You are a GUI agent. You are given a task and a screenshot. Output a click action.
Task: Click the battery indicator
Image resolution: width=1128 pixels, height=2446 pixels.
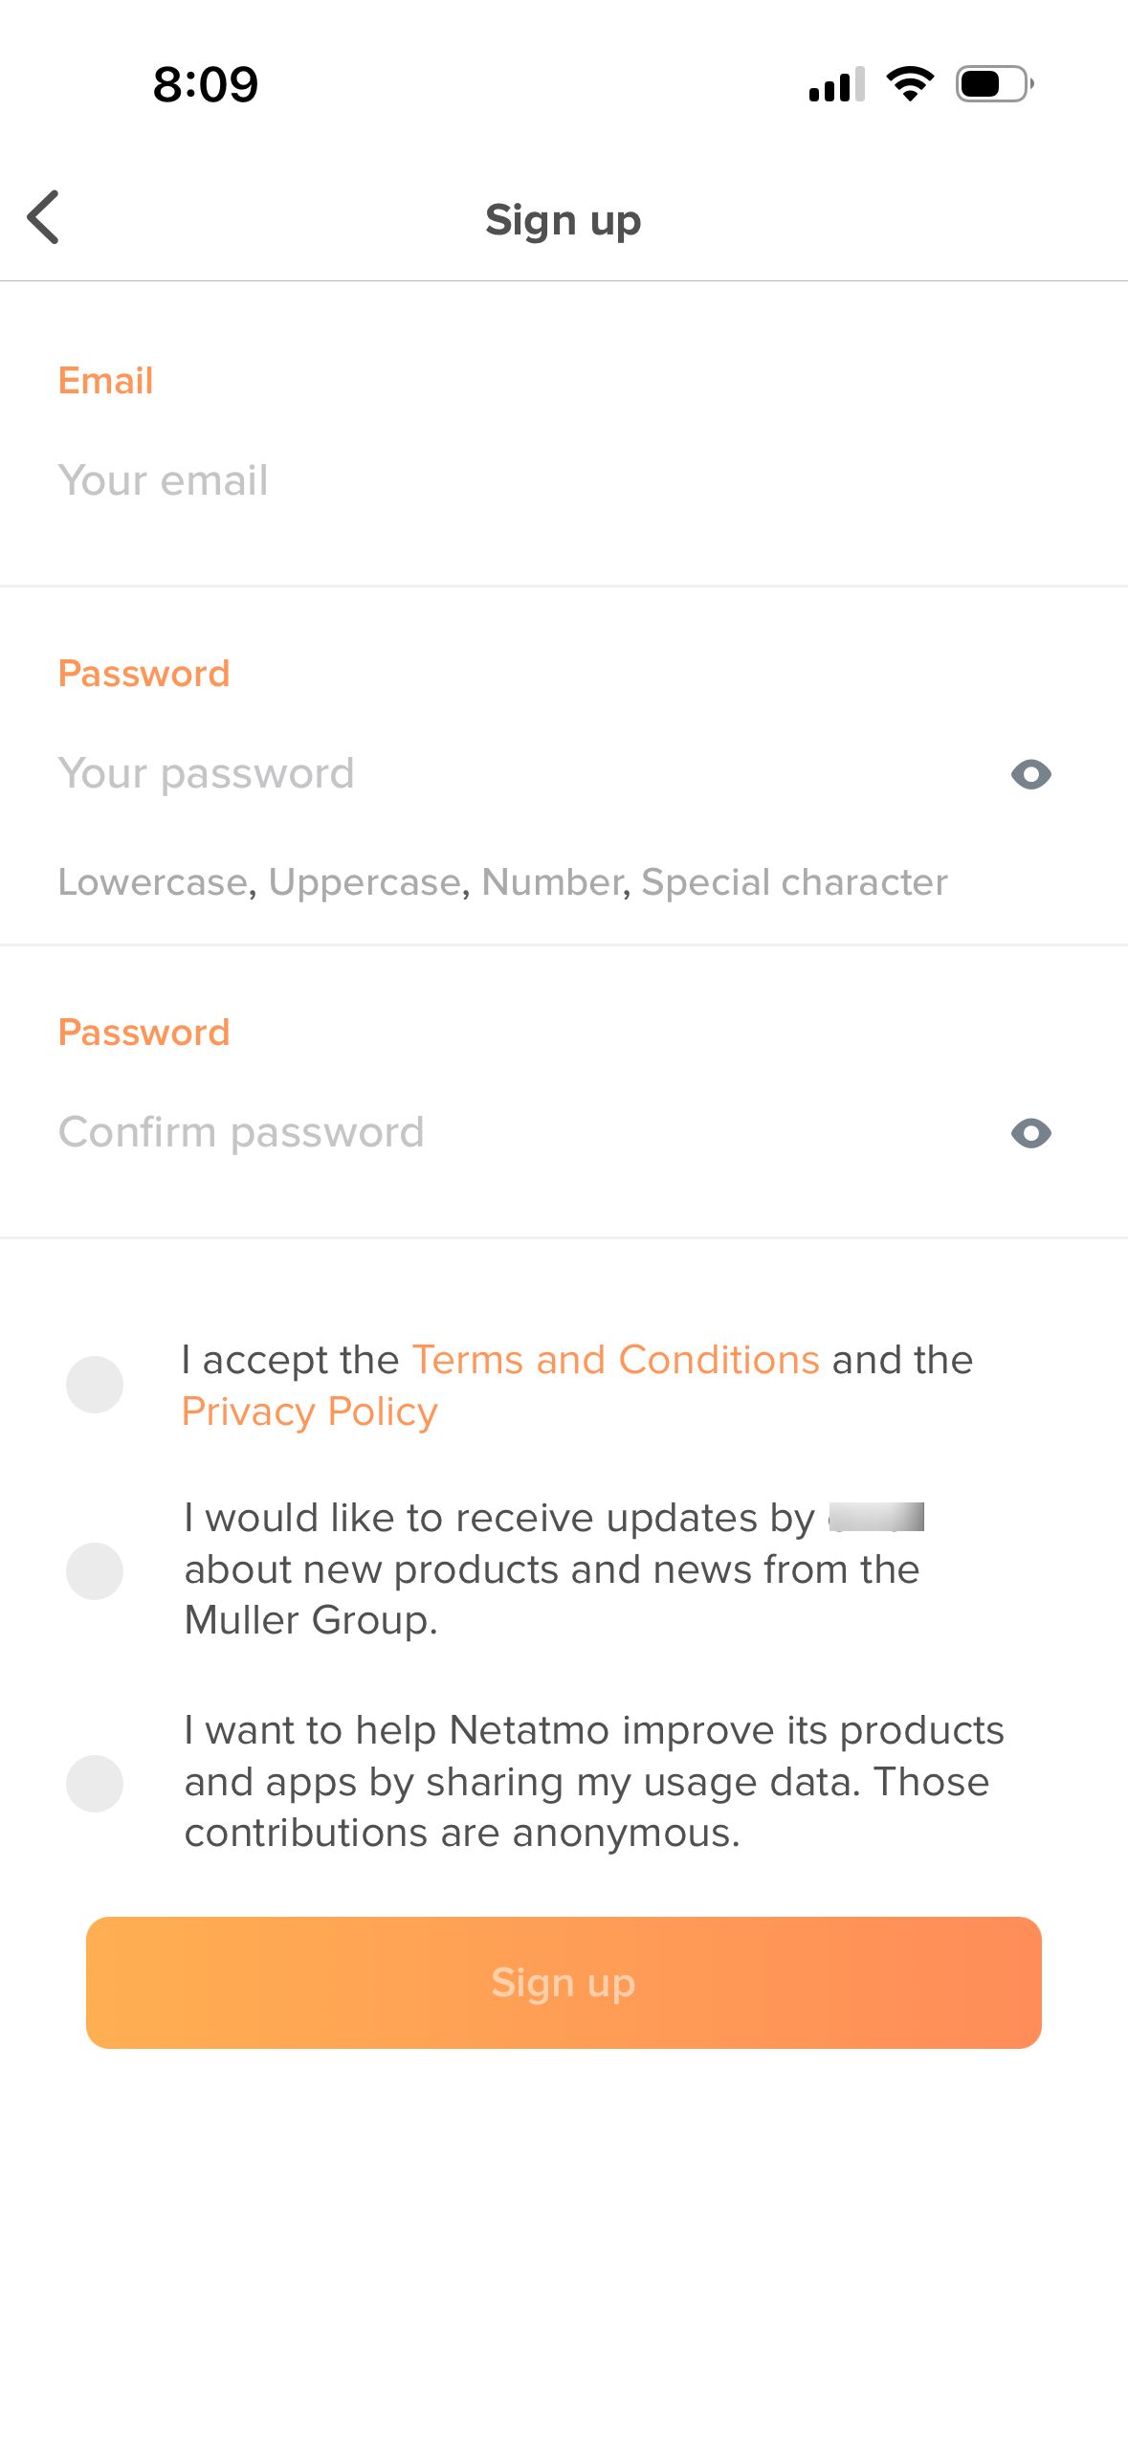[x=995, y=84]
